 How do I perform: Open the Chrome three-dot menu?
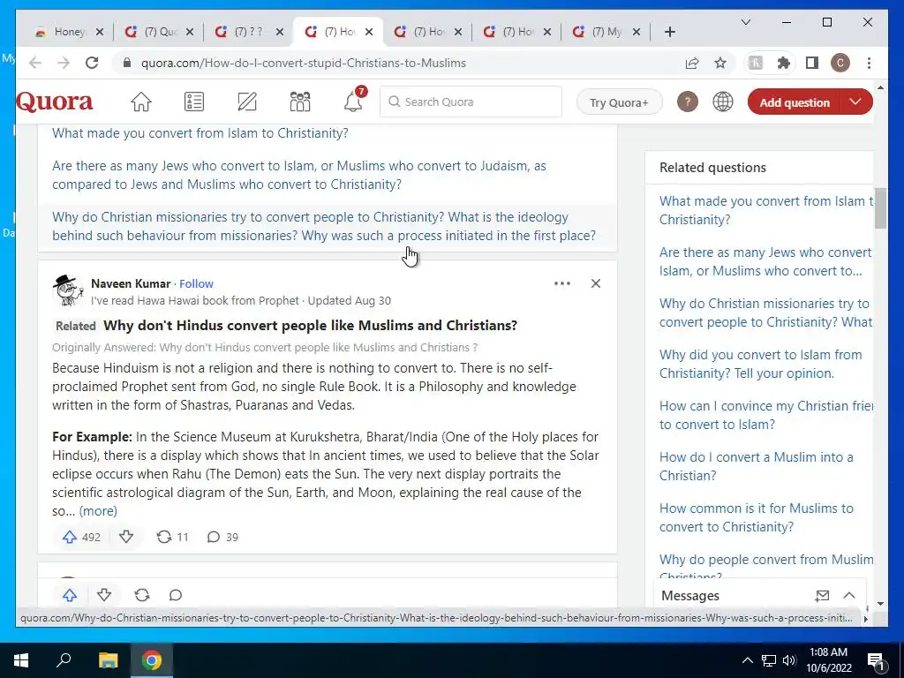(869, 63)
